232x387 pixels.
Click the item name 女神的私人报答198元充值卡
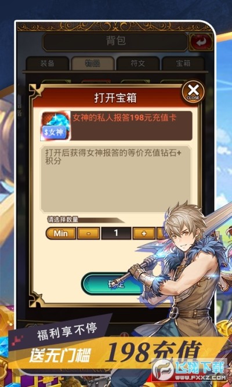point(124,118)
